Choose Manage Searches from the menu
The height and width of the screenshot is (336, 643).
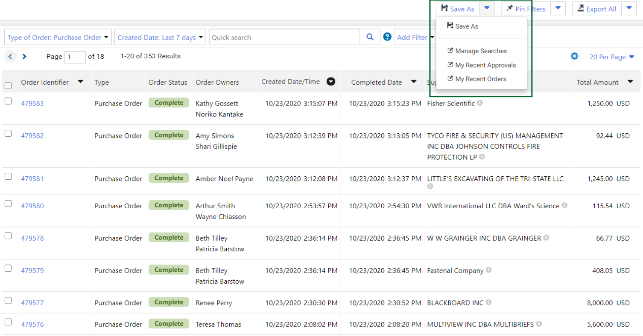[x=481, y=51]
